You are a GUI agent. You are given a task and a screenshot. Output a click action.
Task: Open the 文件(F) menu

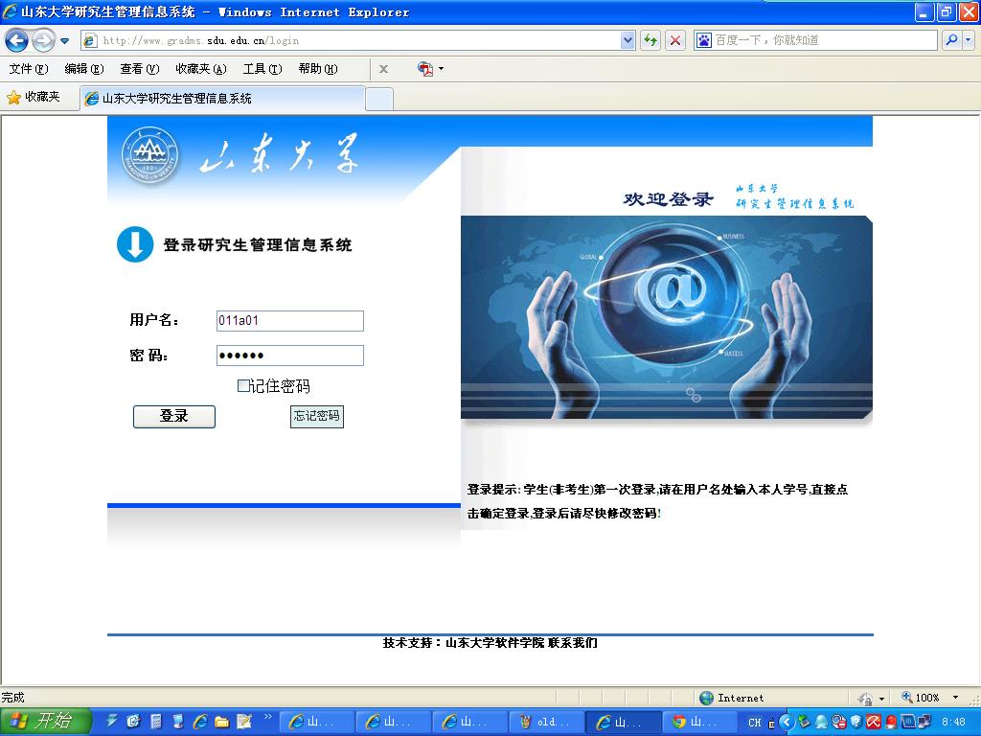coord(28,69)
